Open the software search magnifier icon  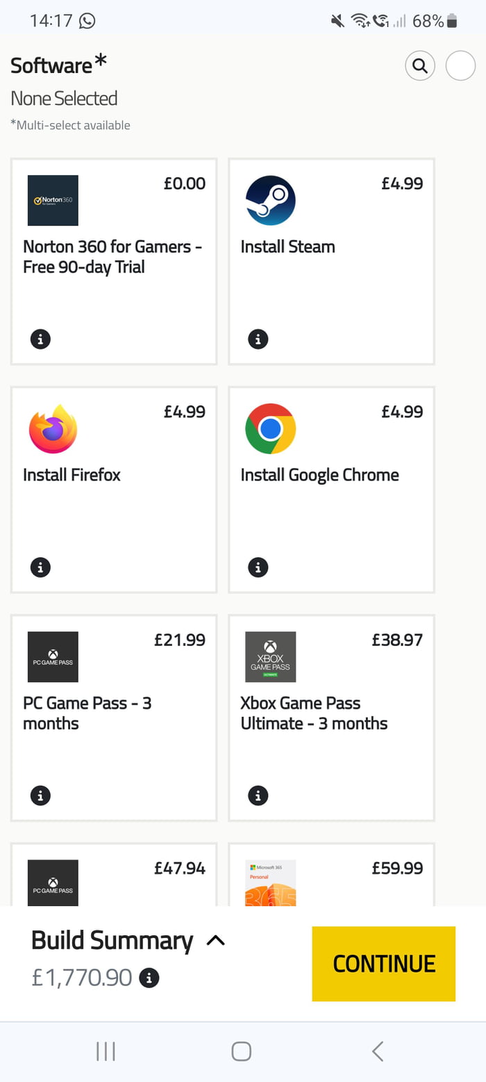tap(419, 66)
